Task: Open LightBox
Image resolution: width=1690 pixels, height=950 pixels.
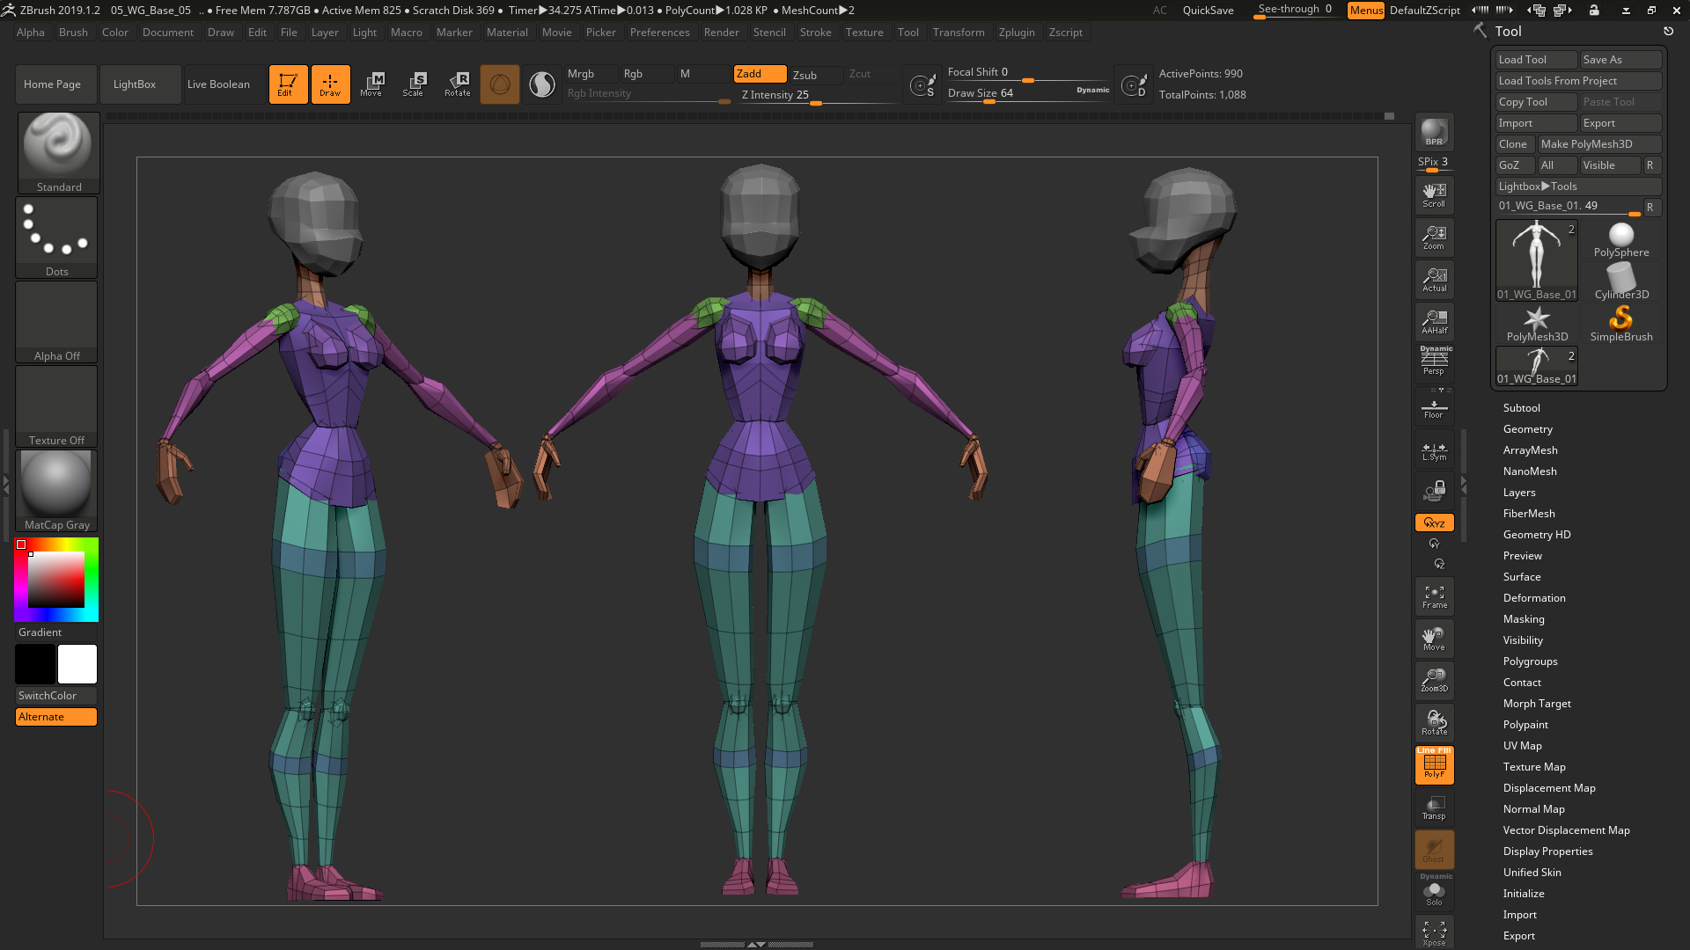Action: point(140,84)
